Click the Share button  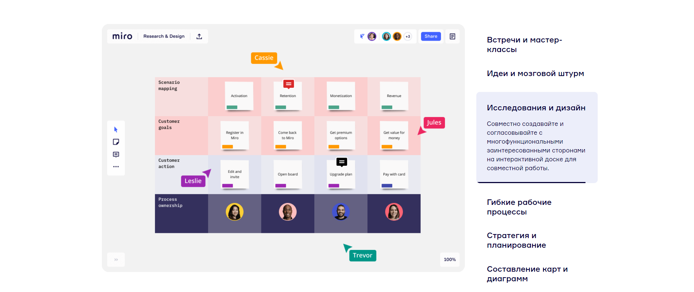click(x=431, y=36)
